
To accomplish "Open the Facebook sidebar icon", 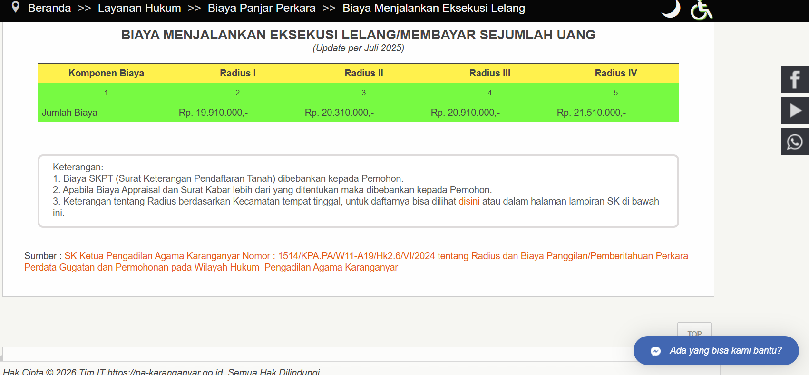I will point(795,79).
